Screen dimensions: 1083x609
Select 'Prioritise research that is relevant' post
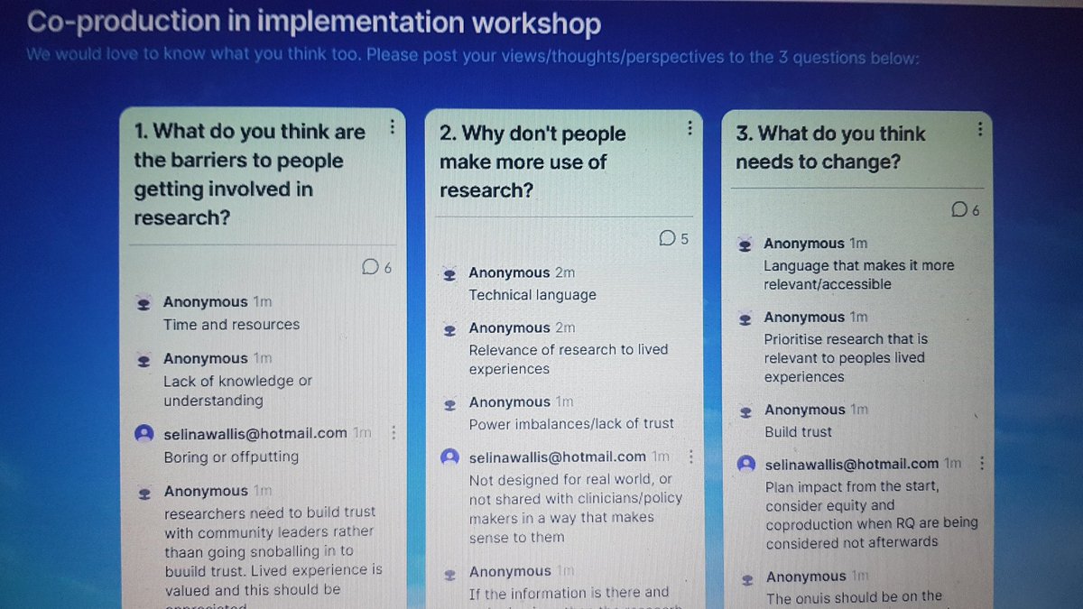pos(846,358)
